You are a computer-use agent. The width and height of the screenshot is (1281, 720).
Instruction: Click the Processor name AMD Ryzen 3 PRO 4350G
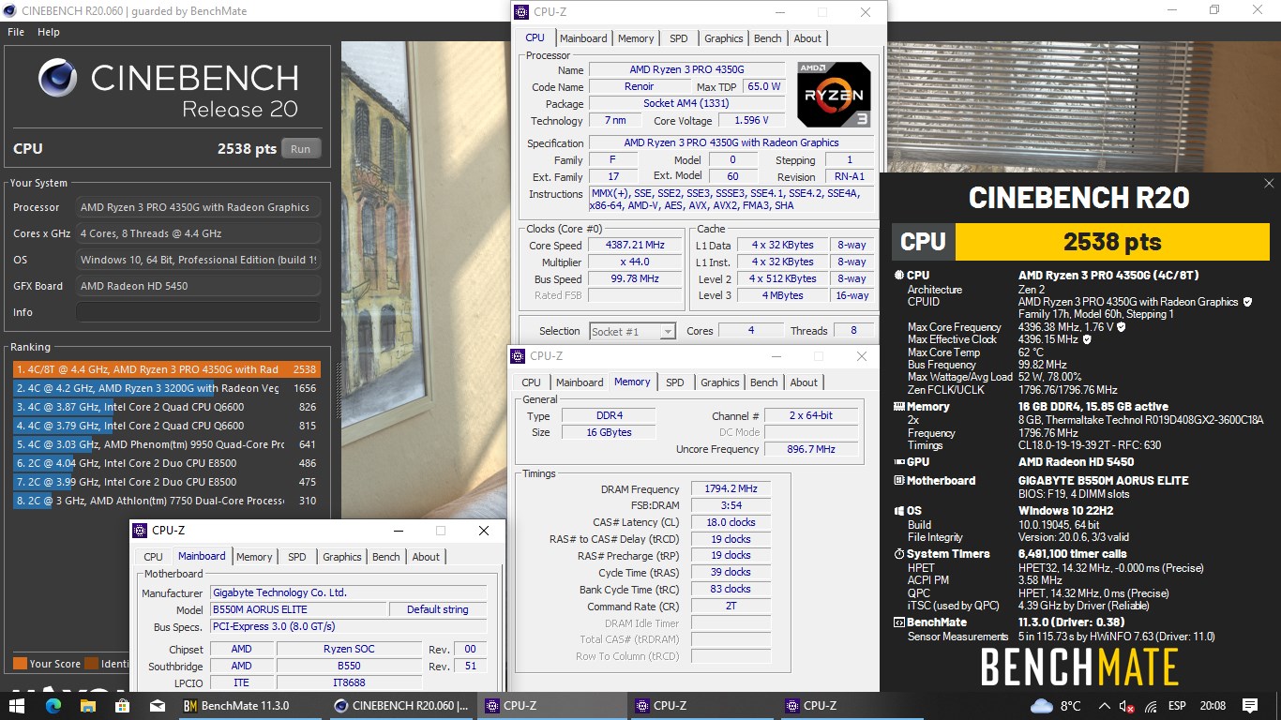click(x=687, y=70)
